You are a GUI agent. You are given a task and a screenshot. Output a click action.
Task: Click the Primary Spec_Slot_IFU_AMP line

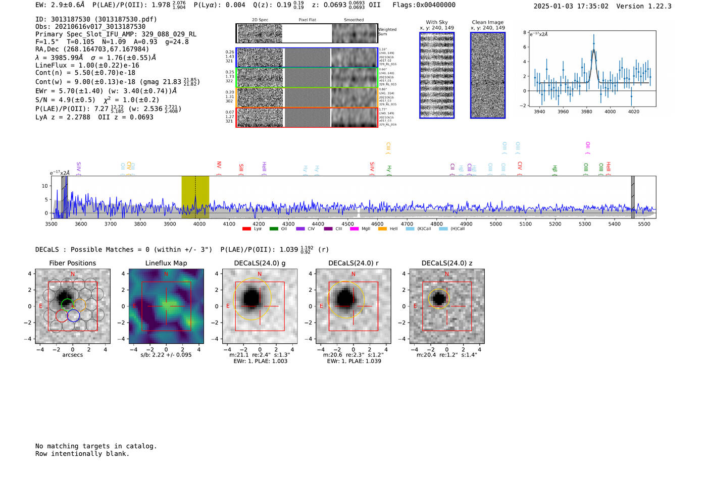click(x=116, y=34)
